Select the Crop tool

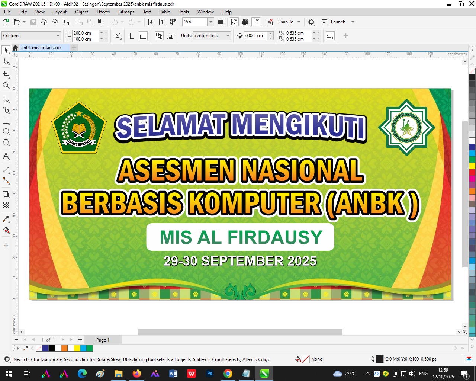tap(6, 75)
